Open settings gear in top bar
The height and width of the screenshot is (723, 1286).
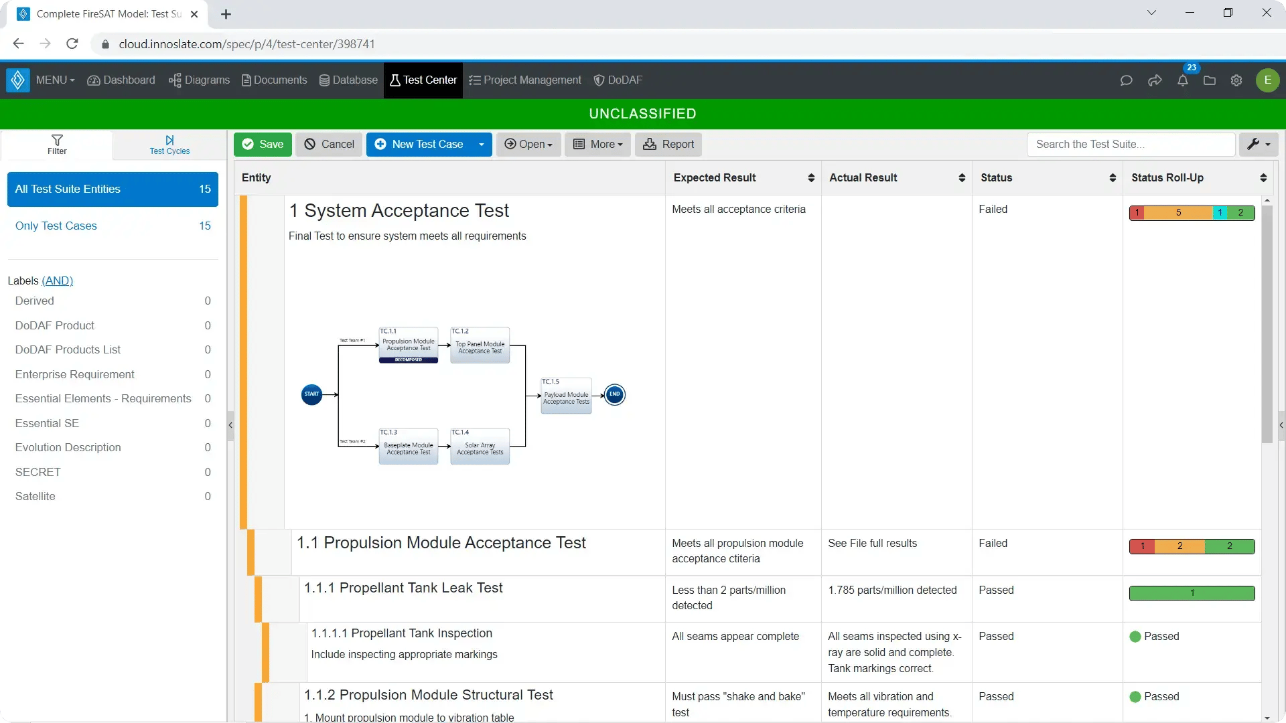[x=1236, y=80]
